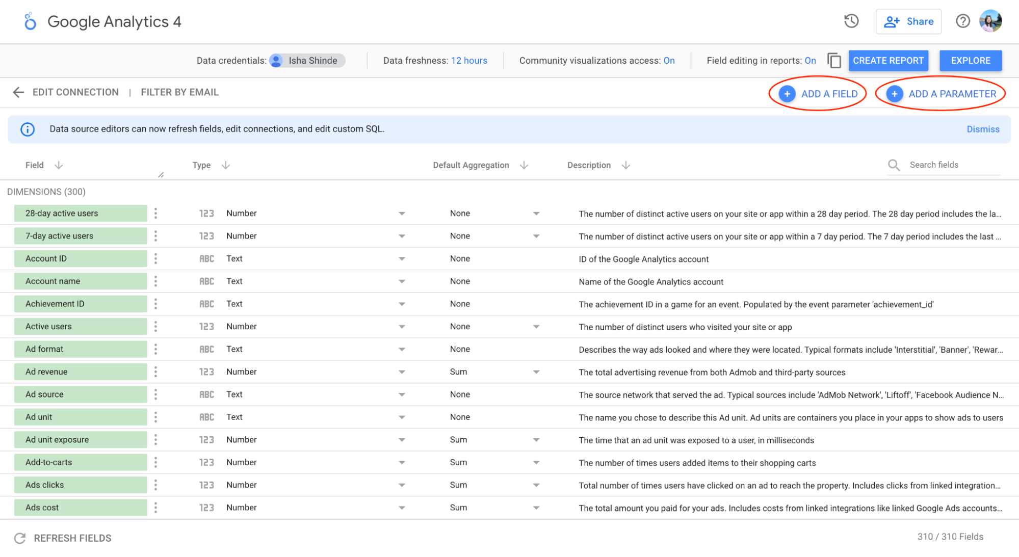Expand Type dropdown for Ad format
1019x557 pixels.
tap(402, 350)
